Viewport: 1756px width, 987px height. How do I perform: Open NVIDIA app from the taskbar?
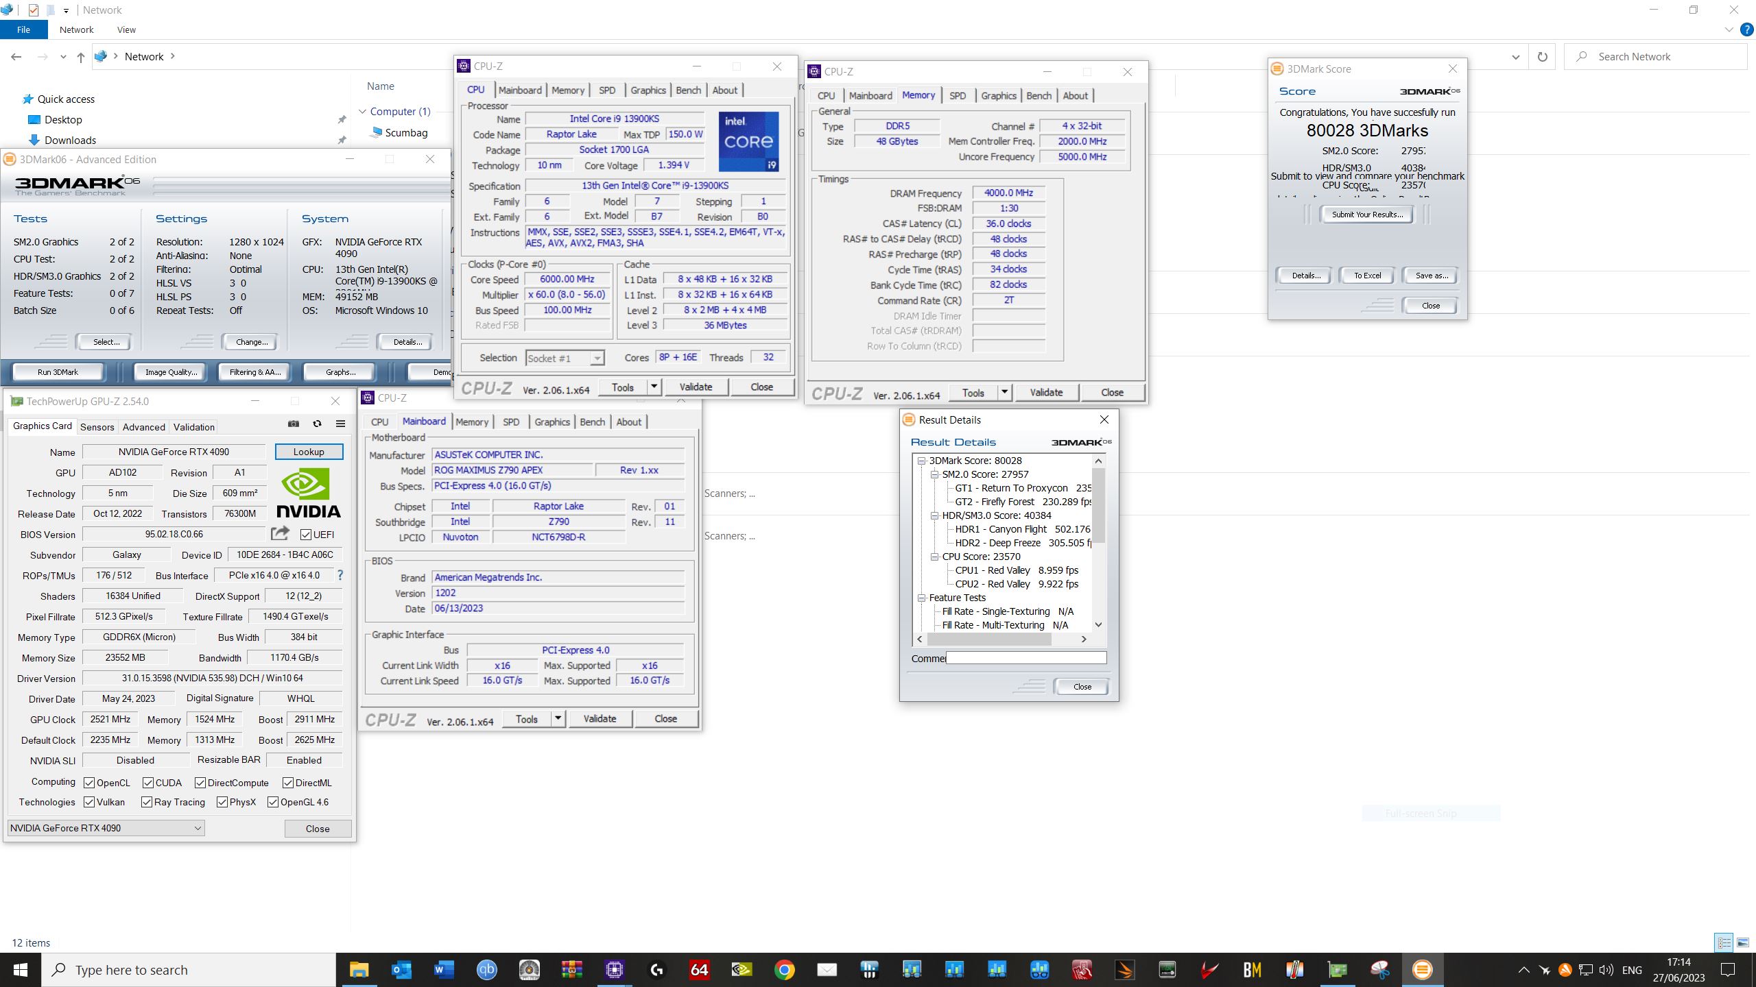(741, 970)
